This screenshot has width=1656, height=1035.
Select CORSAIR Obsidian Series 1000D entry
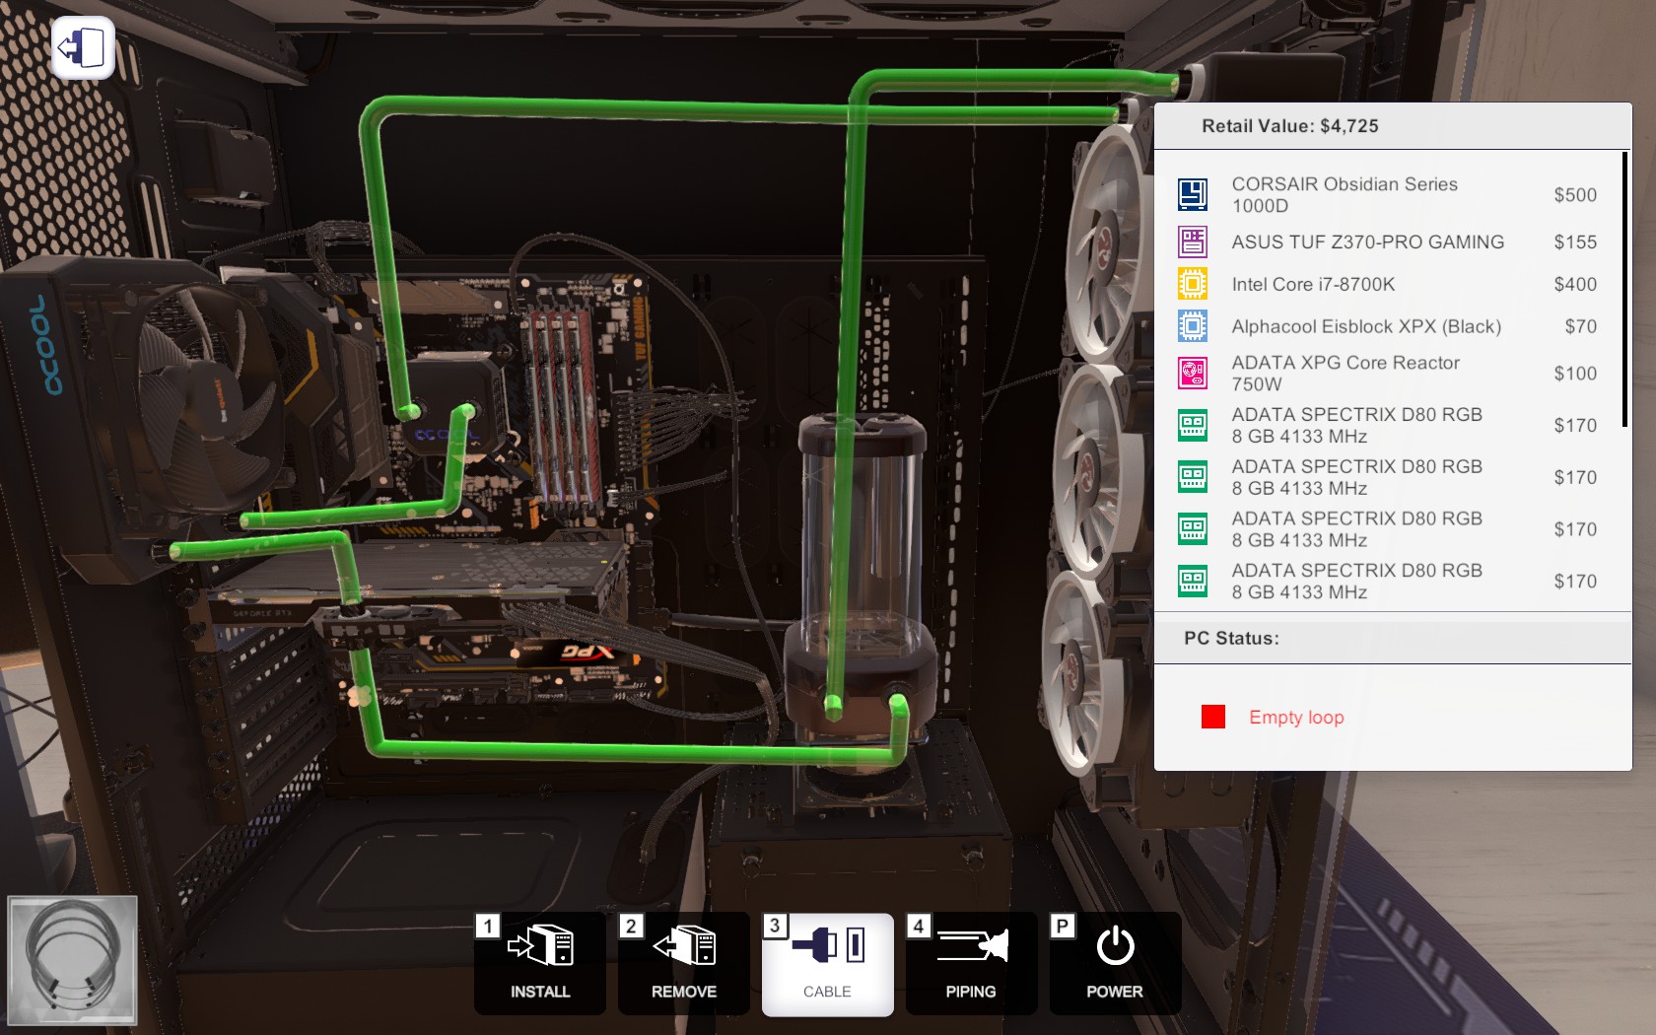click(x=1388, y=194)
